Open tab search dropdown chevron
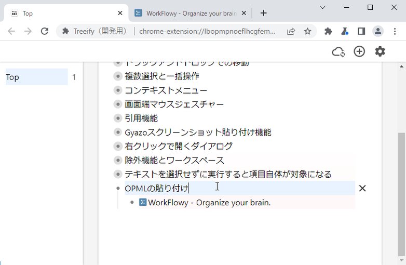This screenshot has height=265, width=406. (x=322, y=7)
